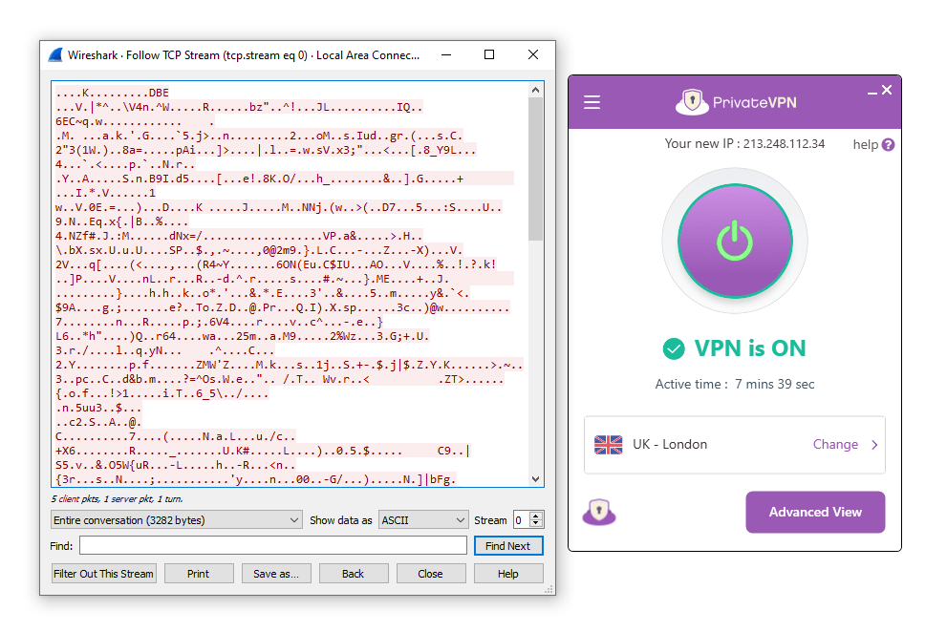This screenshot has height=632, width=947.
Task: Click the stream text vertical scrollbar thumb
Action: 536,169
